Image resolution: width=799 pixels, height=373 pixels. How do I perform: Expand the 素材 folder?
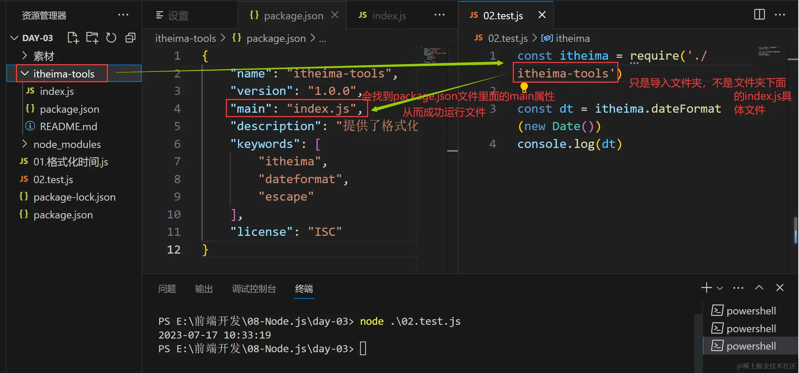point(24,56)
